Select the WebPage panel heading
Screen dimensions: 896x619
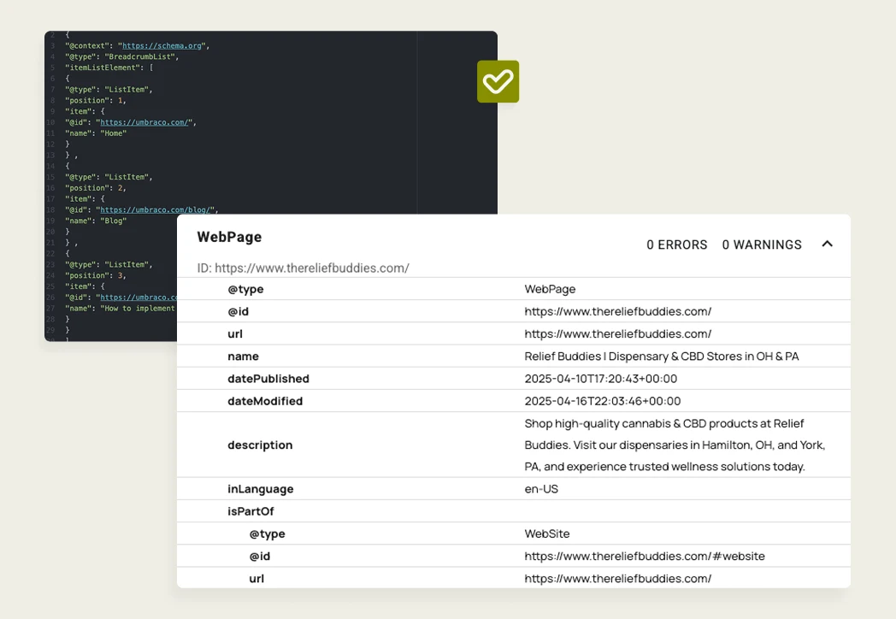pos(229,237)
